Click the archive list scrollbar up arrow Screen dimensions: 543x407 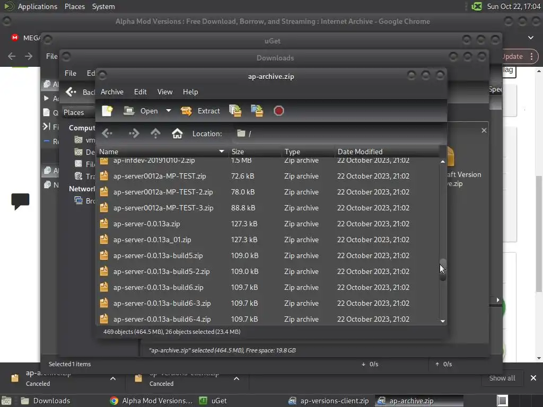[x=443, y=162]
